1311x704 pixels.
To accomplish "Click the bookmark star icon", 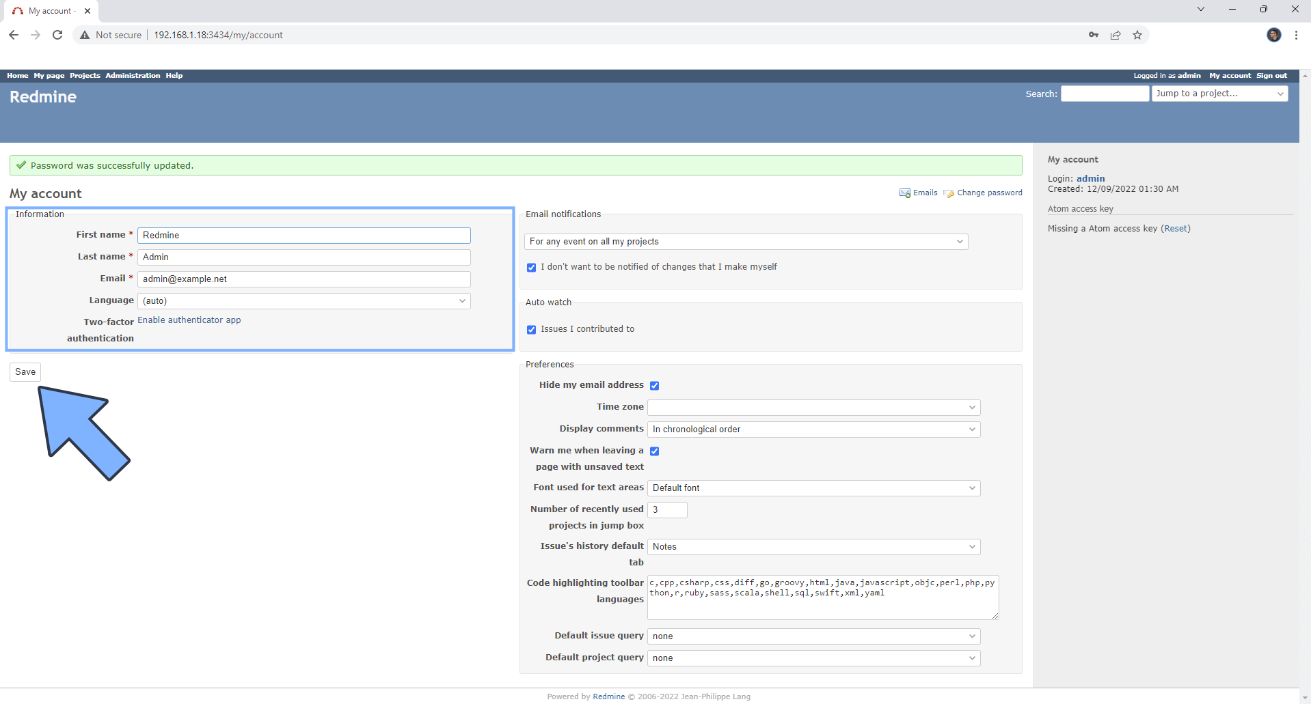I will [1137, 35].
